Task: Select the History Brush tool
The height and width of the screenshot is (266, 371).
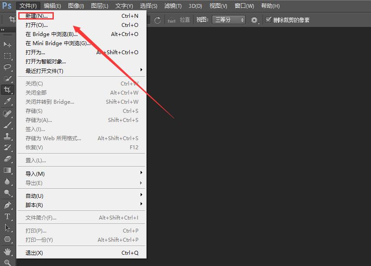Action: [x=7, y=148]
